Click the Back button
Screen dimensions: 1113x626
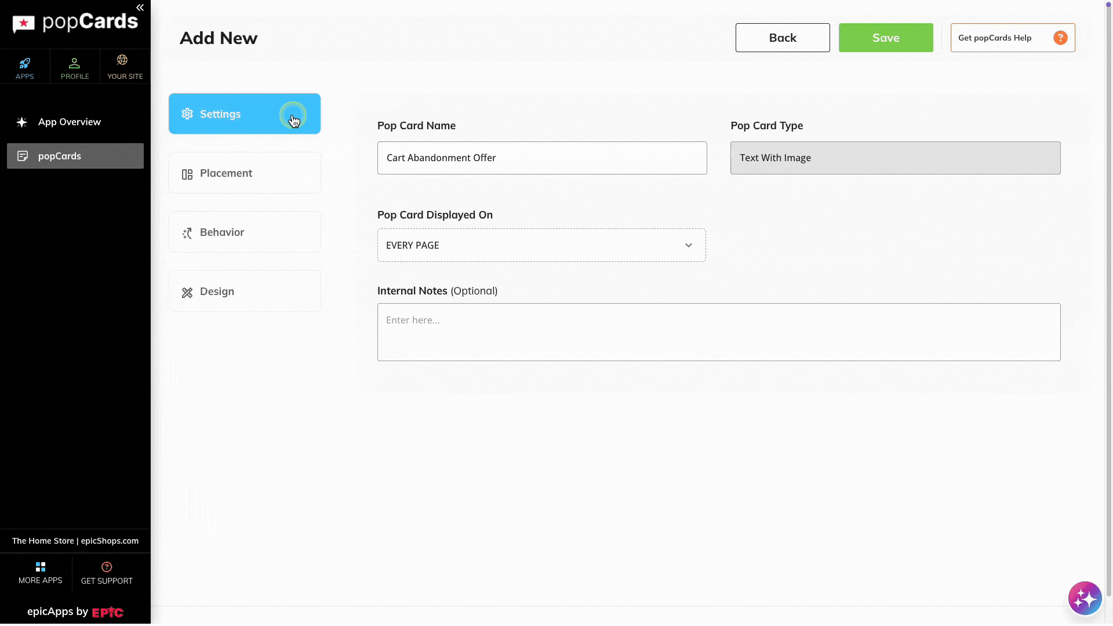(x=783, y=38)
